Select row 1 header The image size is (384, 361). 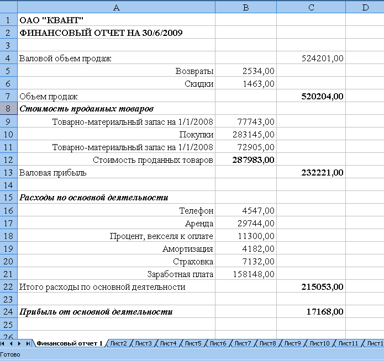click(9, 20)
